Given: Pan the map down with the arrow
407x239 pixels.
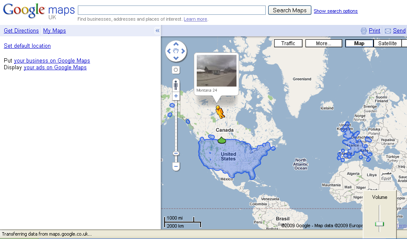Looking at the screenshot, I should coord(176,58).
